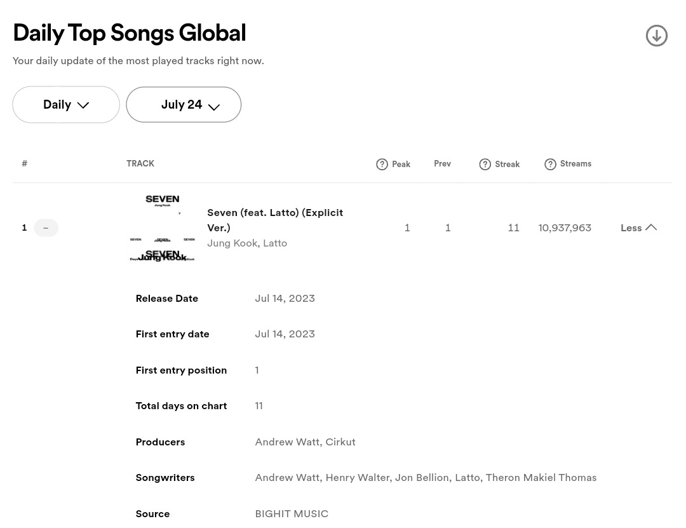Click the rank change dash indicator

(45, 227)
